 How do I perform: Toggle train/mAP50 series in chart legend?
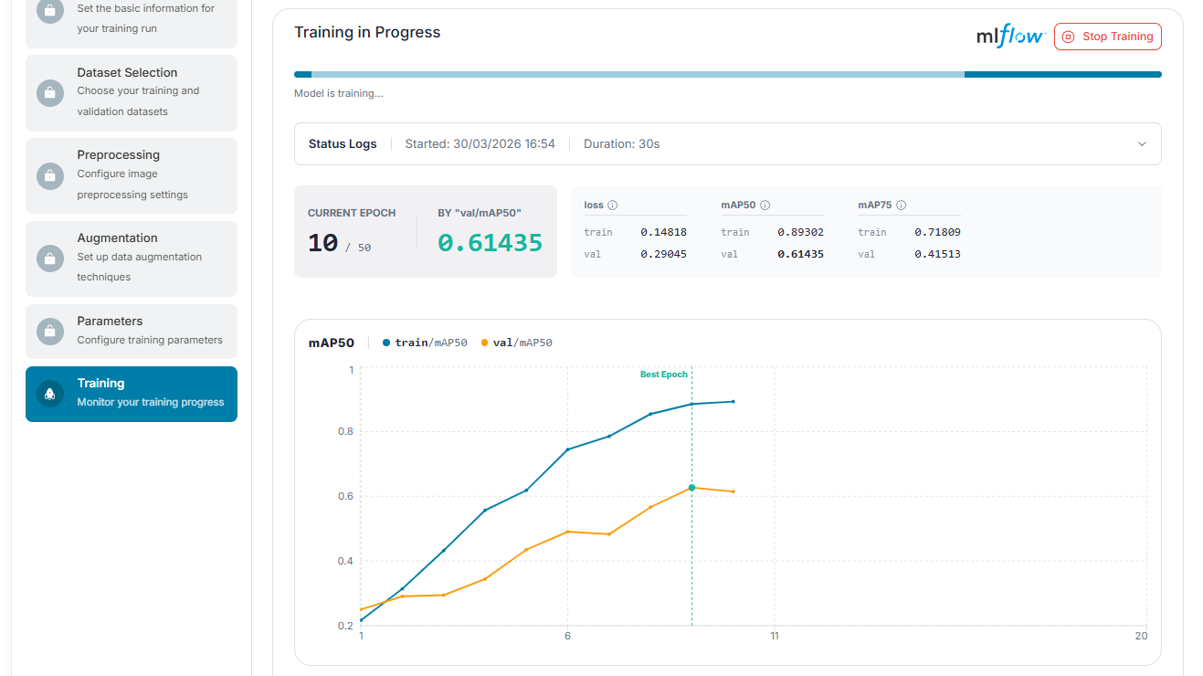point(425,343)
